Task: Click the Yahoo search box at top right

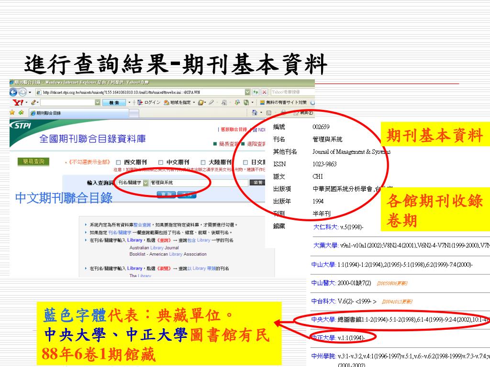Action: pos(292,92)
